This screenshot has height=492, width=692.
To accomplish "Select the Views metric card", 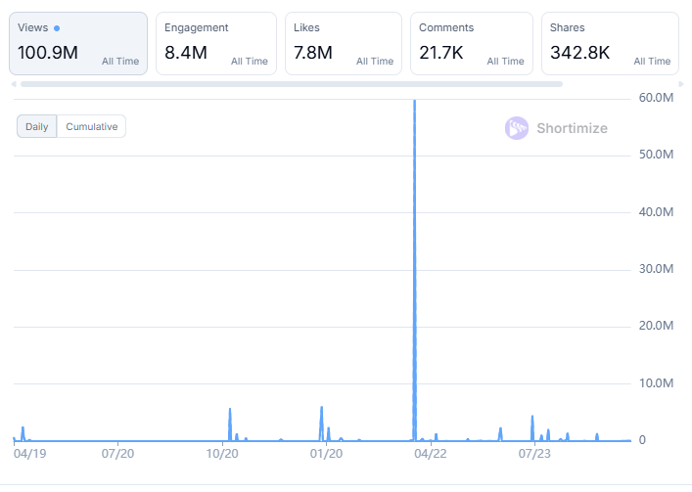I will pyautogui.click(x=78, y=44).
